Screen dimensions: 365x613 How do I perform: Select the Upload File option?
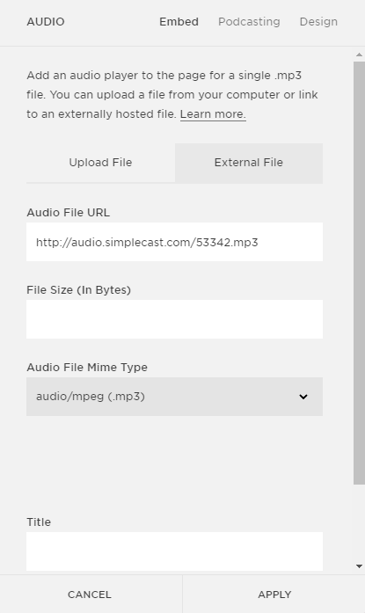[x=100, y=163]
